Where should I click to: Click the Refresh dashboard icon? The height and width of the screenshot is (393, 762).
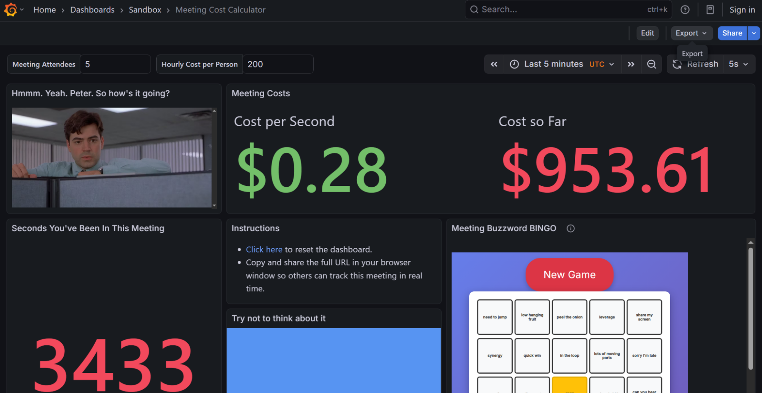coord(677,64)
